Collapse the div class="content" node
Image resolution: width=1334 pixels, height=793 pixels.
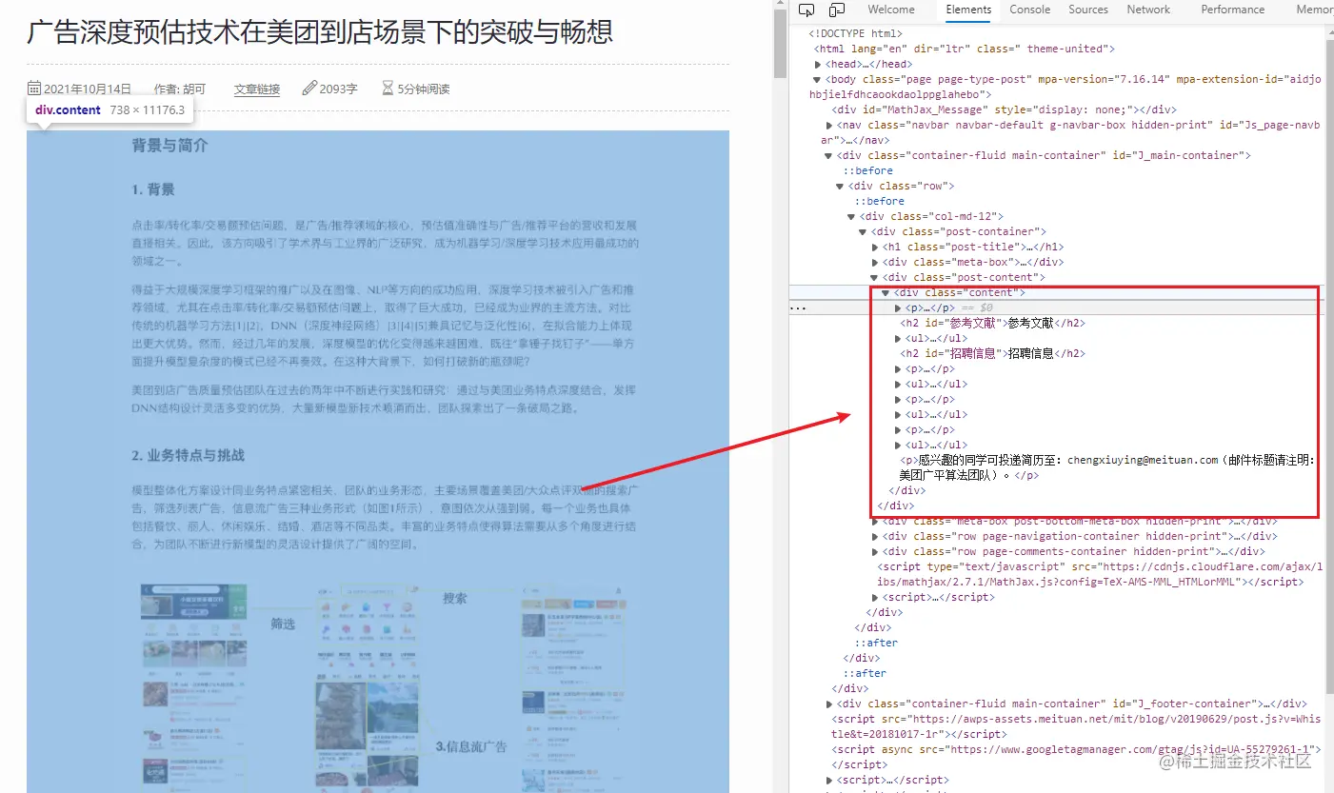pyautogui.click(x=886, y=292)
